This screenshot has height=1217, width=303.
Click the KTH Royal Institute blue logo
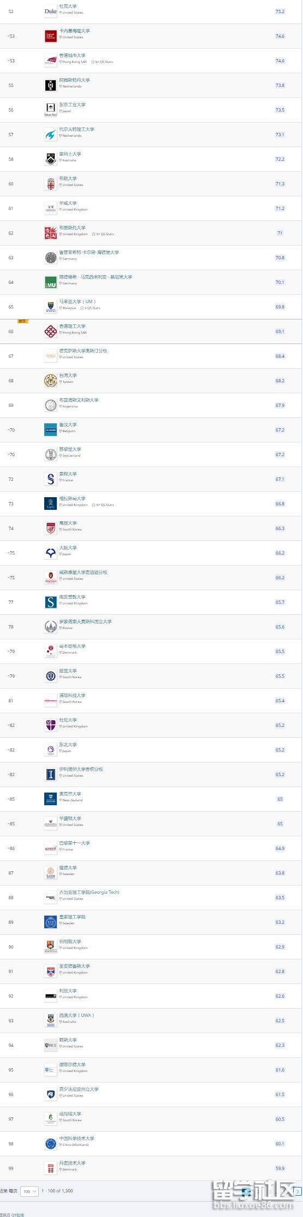coord(50,922)
